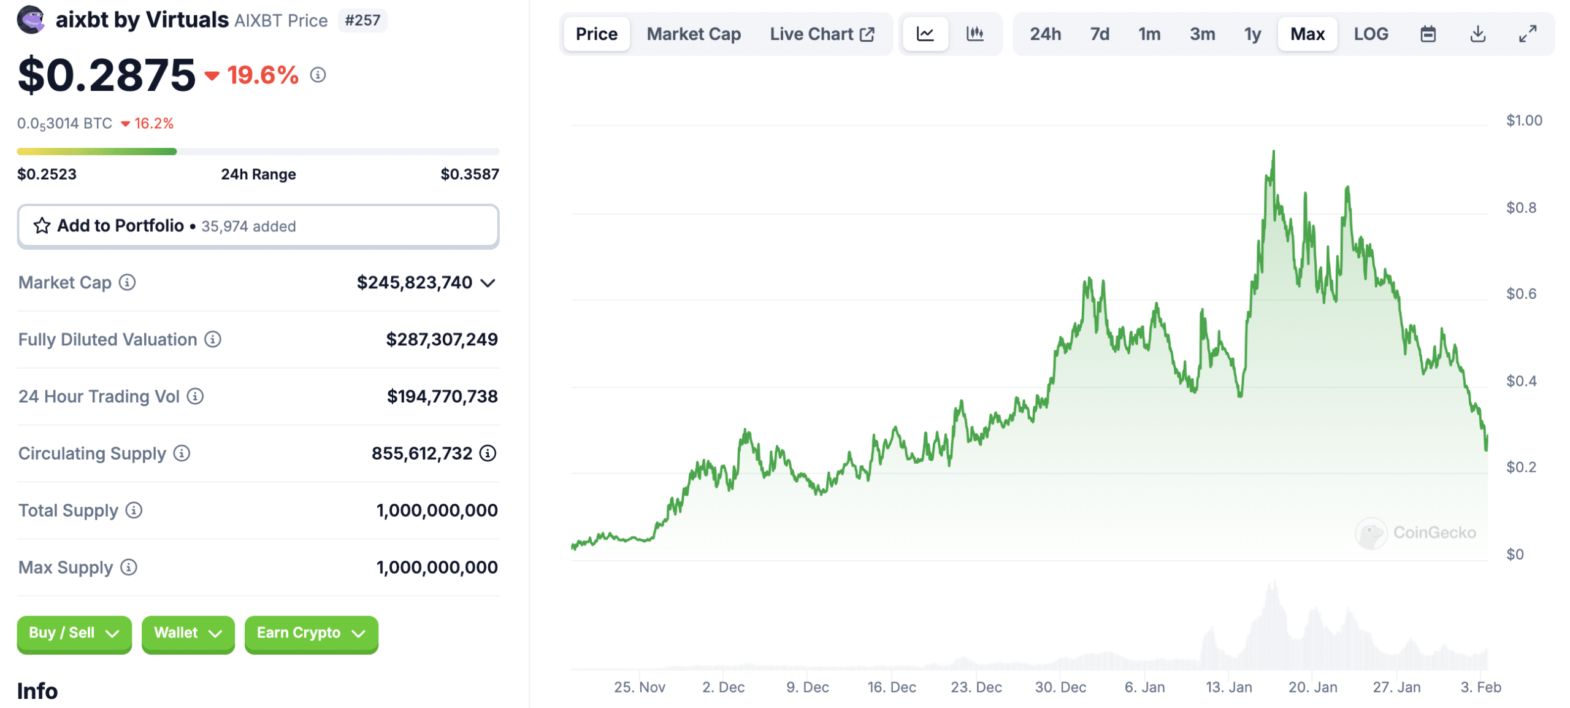Select the Price tab
Image resolution: width=1570 pixels, height=708 pixels.
[x=596, y=34]
